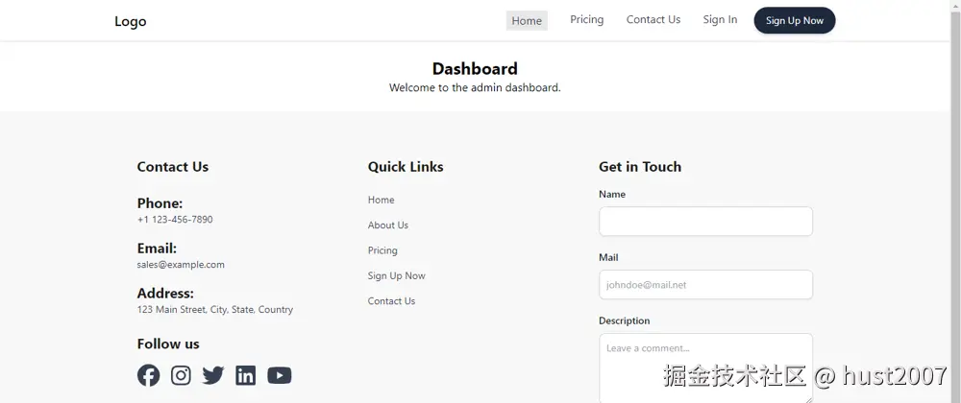961x403 pixels.
Task: Follow the Home quick link
Action: pyautogui.click(x=381, y=200)
